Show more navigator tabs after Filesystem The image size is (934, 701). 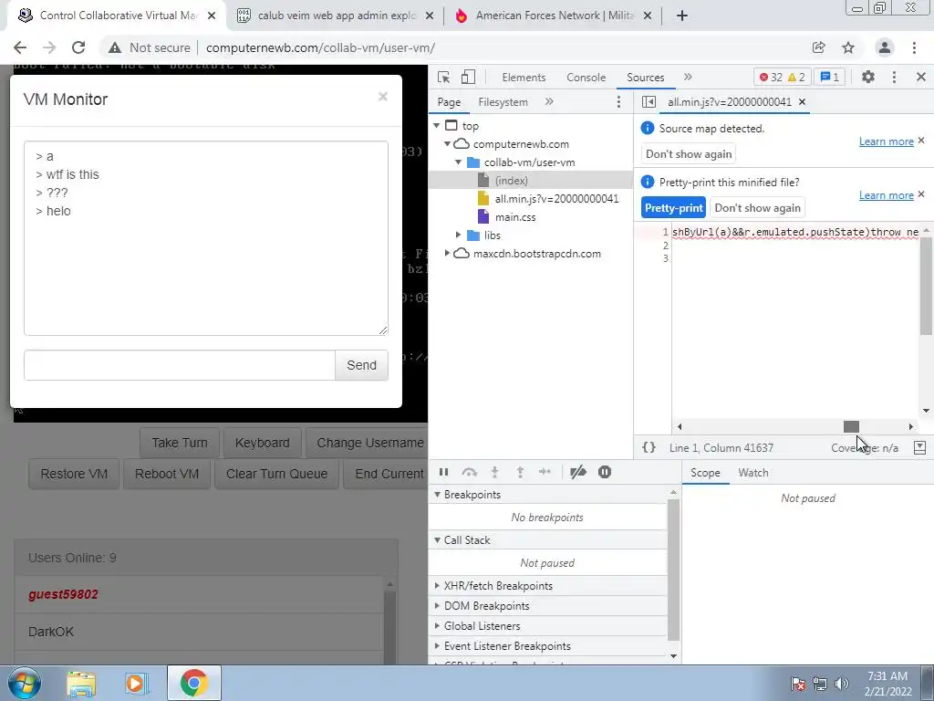tap(549, 102)
